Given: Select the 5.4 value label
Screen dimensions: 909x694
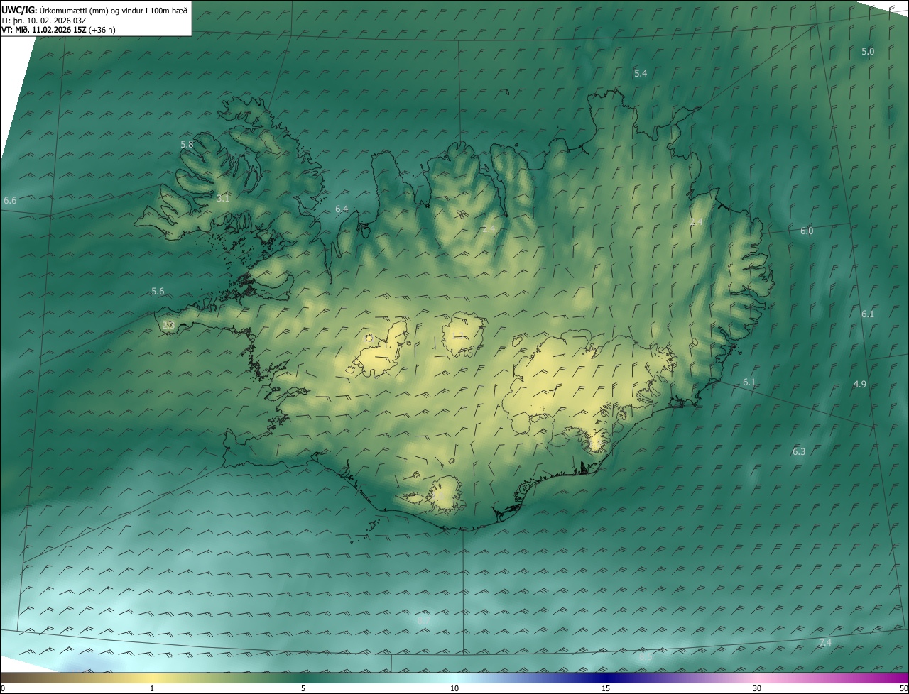Looking at the screenshot, I should [x=641, y=73].
